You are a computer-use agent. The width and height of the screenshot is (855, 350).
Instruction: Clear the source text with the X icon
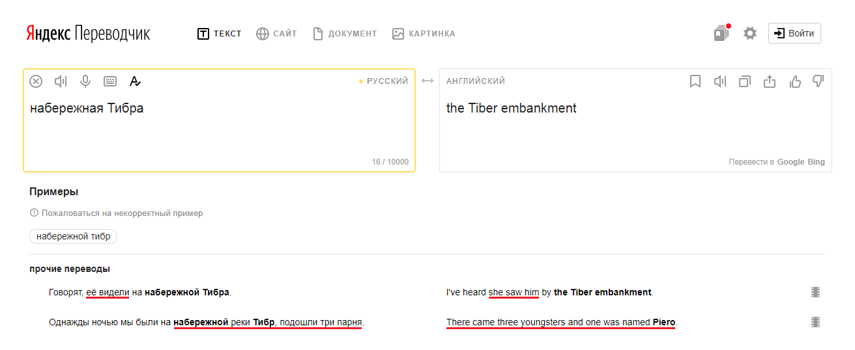36,81
